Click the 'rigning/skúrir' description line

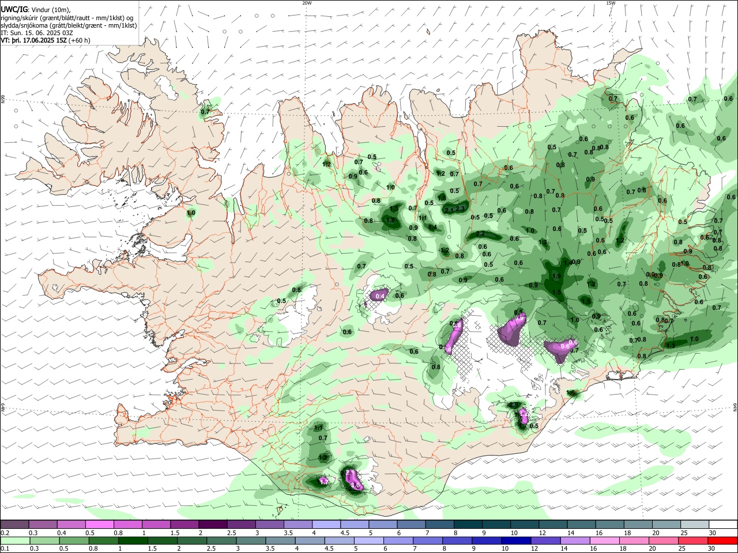pyautogui.click(x=67, y=18)
